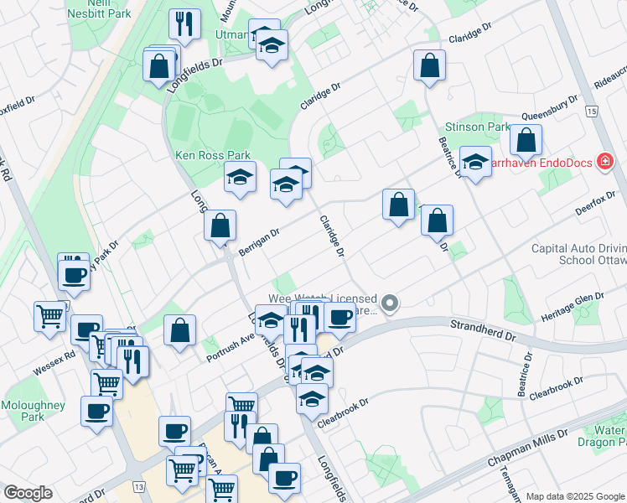Click the Strandherd Dr road label
627x503 pixels.
[x=483, y=330]
